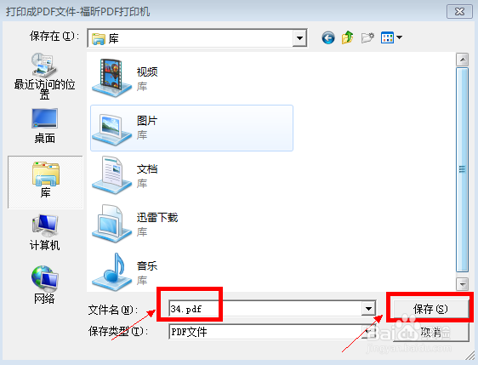
Task: Select 桌面 in the places sidebar
Action: (44, 126)
